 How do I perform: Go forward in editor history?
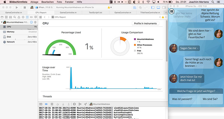pyautogui.click(x=49, y=17)
